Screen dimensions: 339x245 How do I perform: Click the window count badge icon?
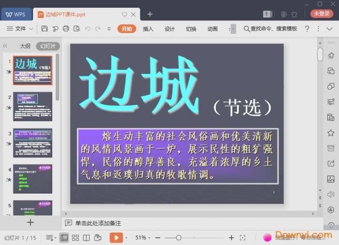tap(267, 14)
